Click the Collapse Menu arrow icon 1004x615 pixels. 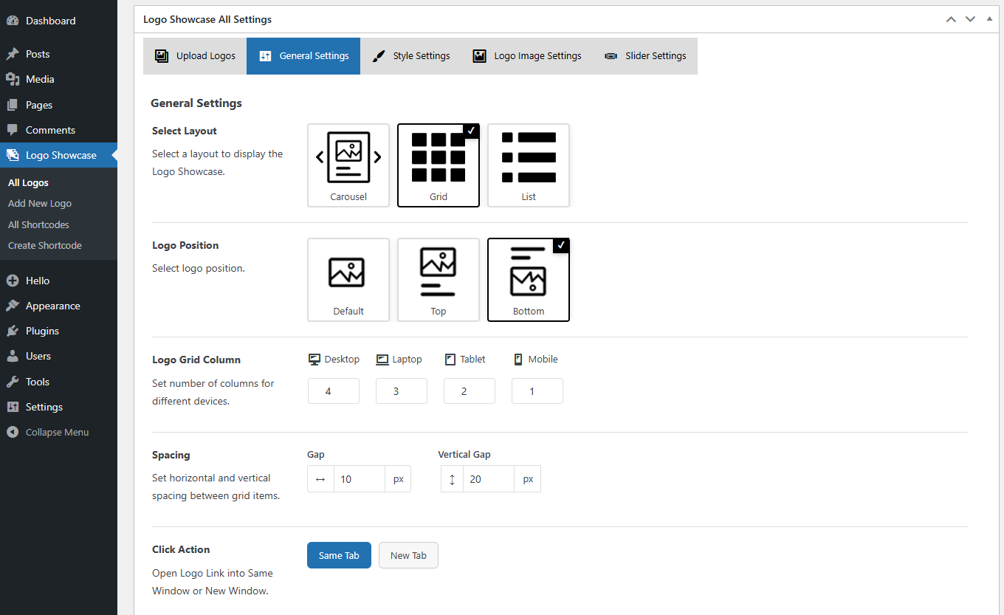pyautogui.click(x=13, y=432)
